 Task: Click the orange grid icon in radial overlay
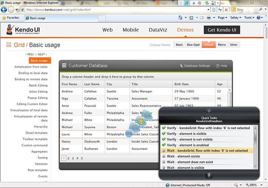(141, 121)
